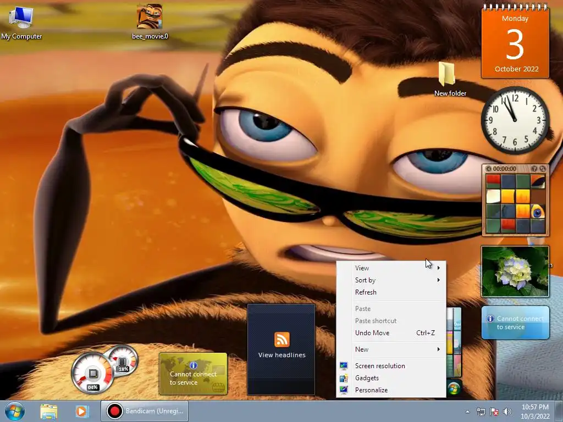
Task: Expand the New submenu
Action: click(x=391, y=349)
